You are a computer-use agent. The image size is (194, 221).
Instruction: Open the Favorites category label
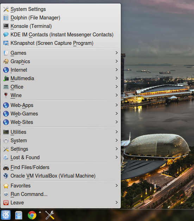point(21,186)
